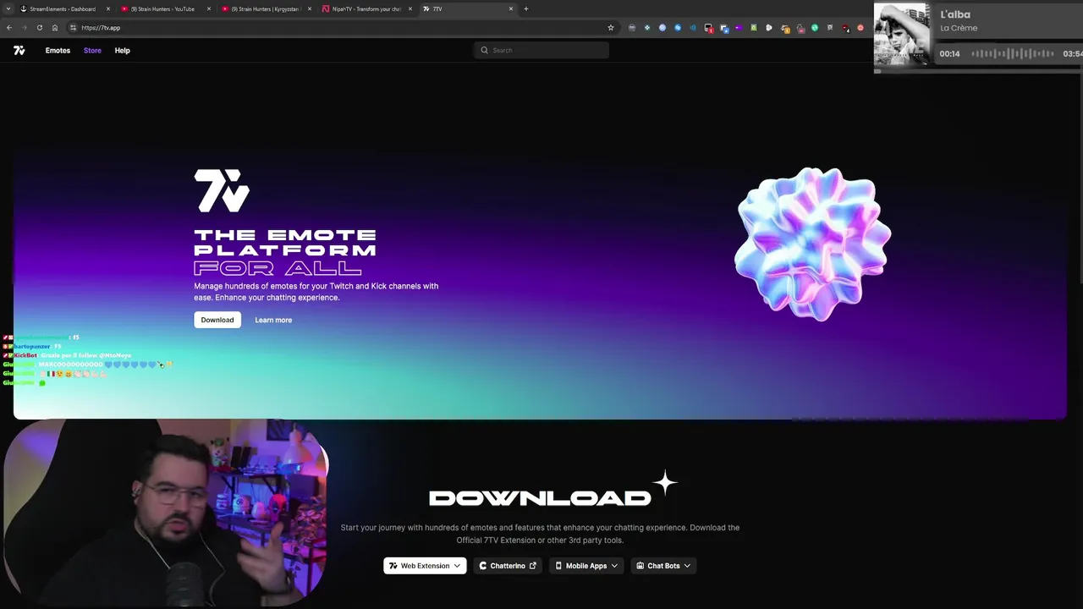Seek within the music player waveform bar
The height and width of the screenshot is (609, 1083).
coord(1013,53)
